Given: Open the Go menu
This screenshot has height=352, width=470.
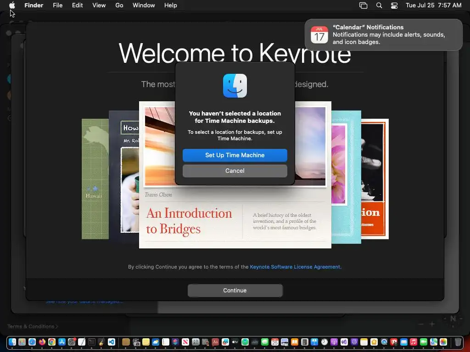Looking at the screenshot, I should 119,5.
